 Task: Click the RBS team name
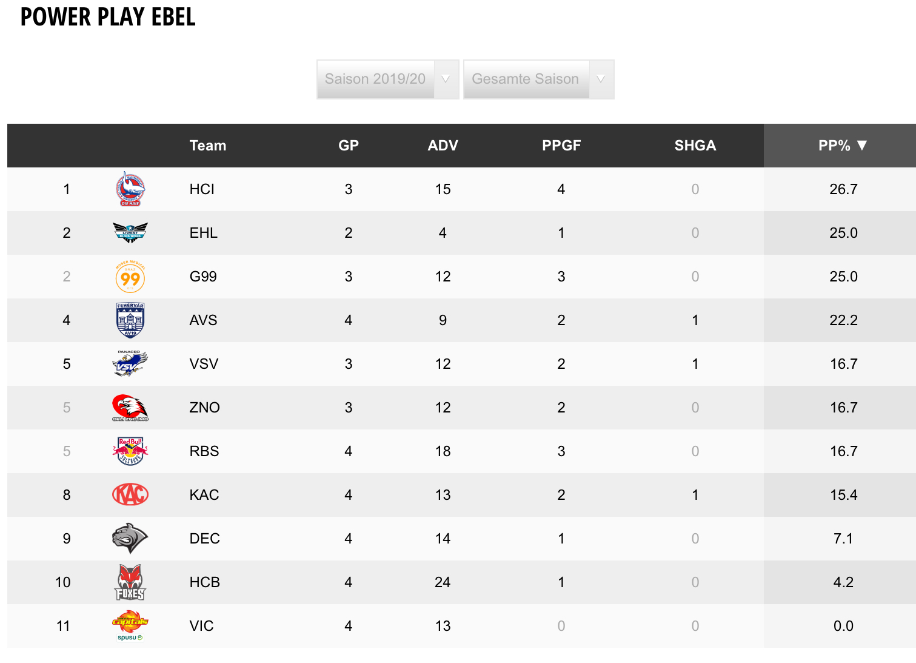(204, 451)
